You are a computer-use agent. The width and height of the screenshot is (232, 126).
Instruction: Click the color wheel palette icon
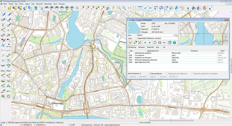coord(205,8)
